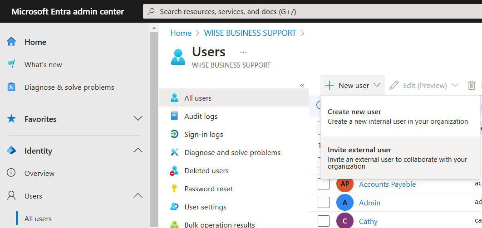Click the sidebar scrollbar up arrow
Screen dimensions: 482x228
[154, 28]
